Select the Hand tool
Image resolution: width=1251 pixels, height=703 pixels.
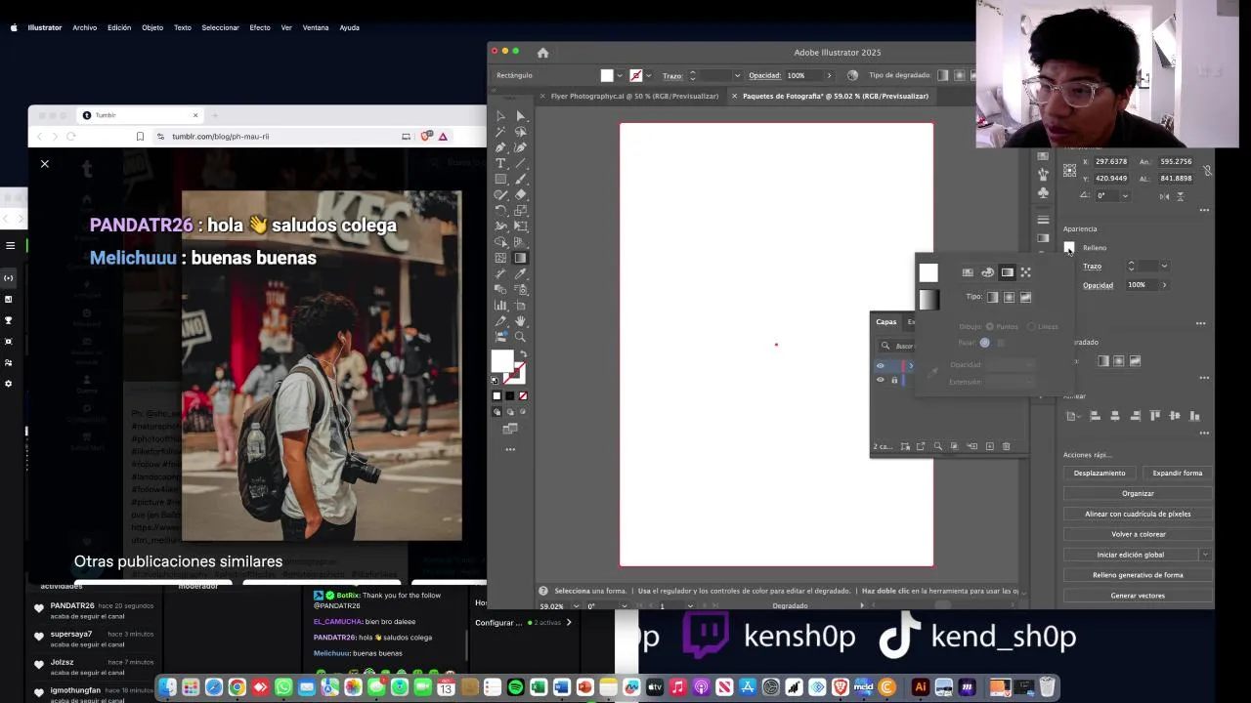click(521, 321)
